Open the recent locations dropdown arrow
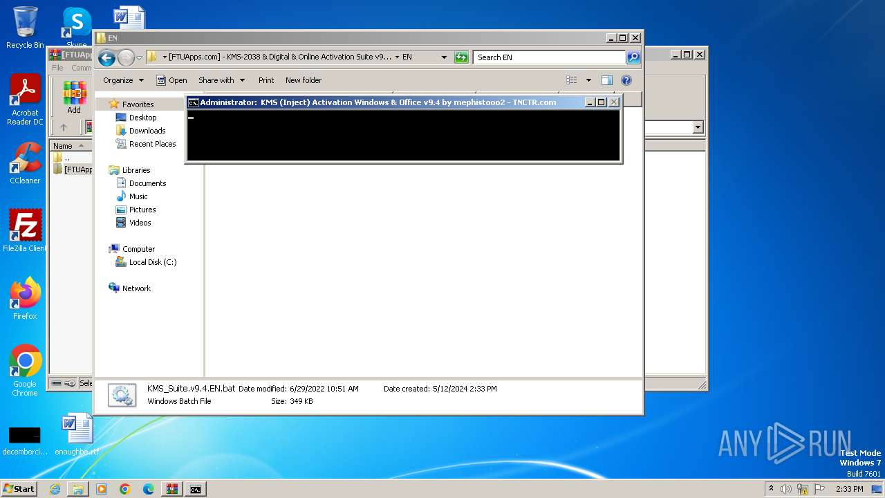885x498 pixels. pyautogui.click(x=139, y=58)
